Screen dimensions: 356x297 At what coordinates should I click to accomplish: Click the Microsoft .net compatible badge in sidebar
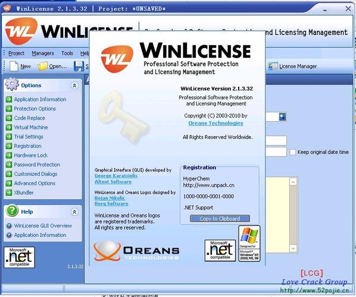19,257
